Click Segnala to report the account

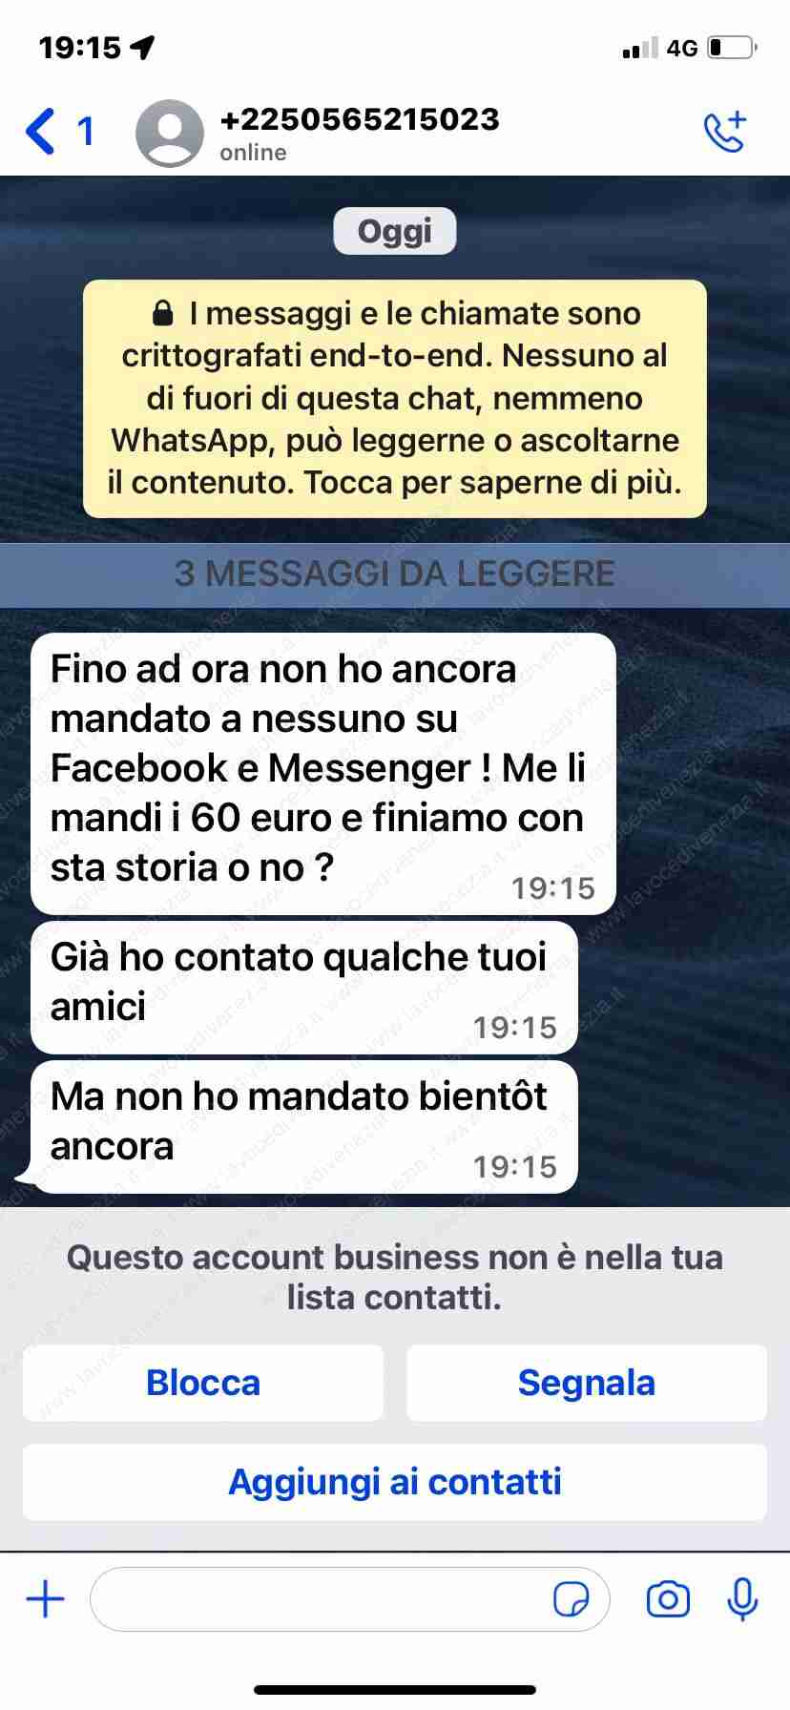point(587,1383)
